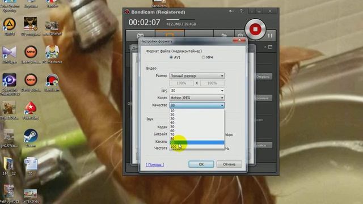Choose quality 60 in the list
The height and width of the screenshot is (204, 363).
click(x=197, y=130)
